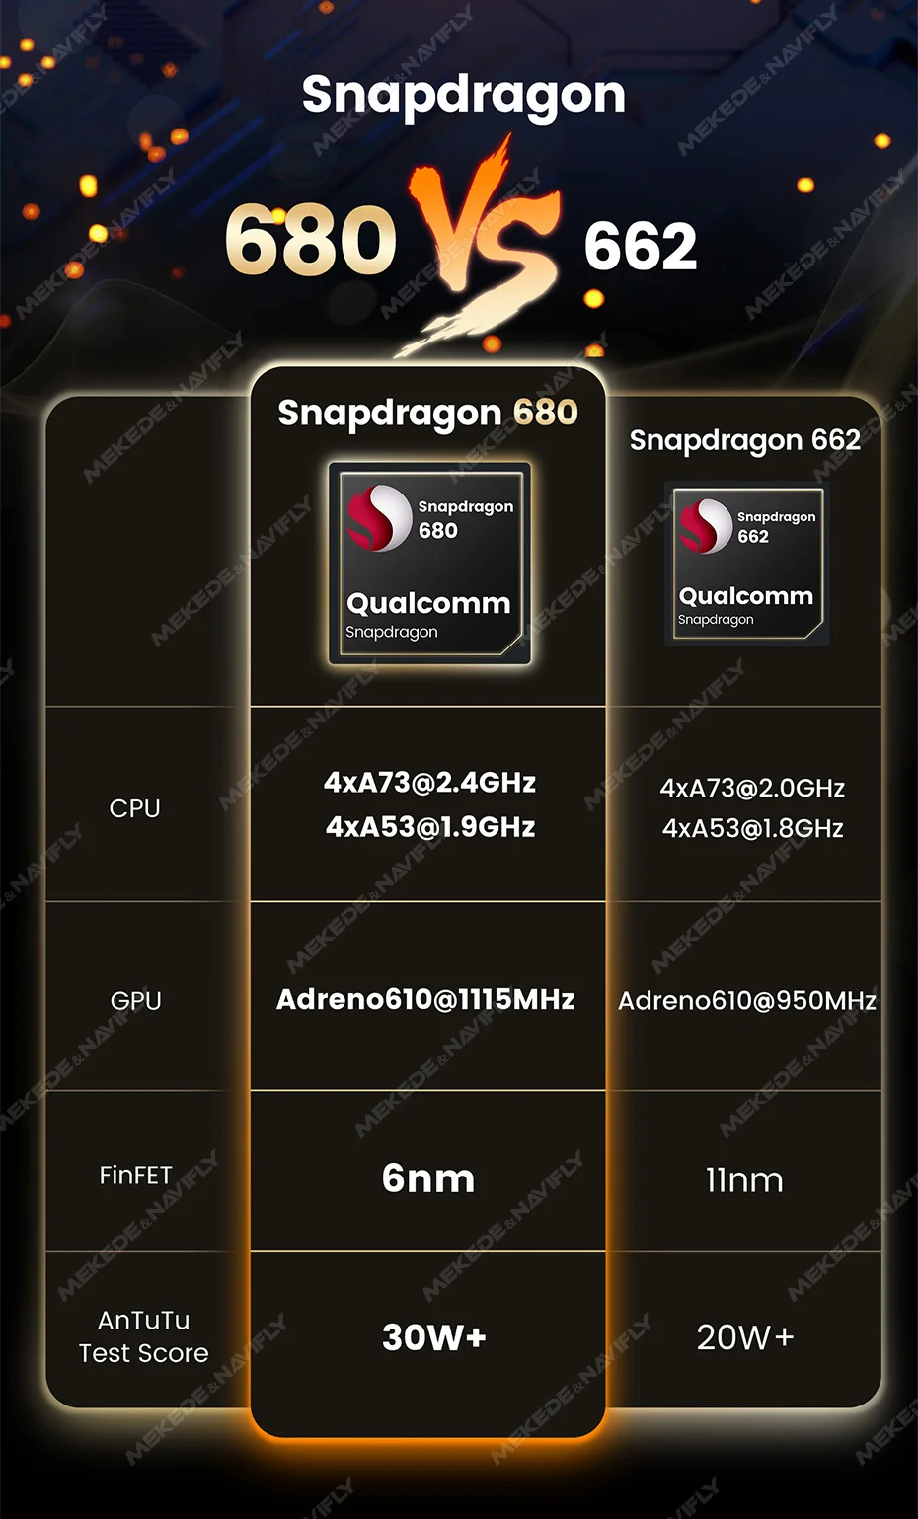Click the 20W+ AnTuTu score
The width and height of the screenshot is (918, 1519).
click(x=745, y=1337)
